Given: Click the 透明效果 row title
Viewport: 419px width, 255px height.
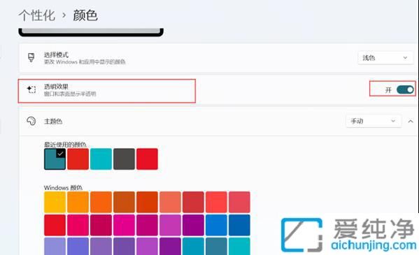Looking at the screenshot, I should click(56, 87).
